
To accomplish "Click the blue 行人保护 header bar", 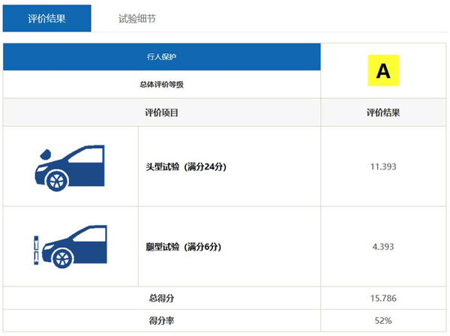I will pos(161,57).
